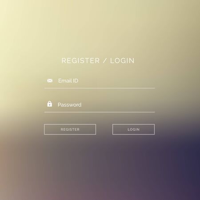Click the word REGISTER in the heading
Image resolution: width=200 pixels, height=200 pixels.
point(80,61)
